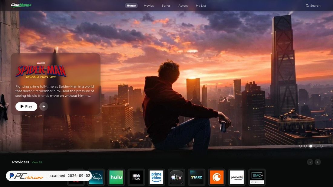Select the fifth carousel slide dot
The image size is (333, 187).
tap(321, 146)
